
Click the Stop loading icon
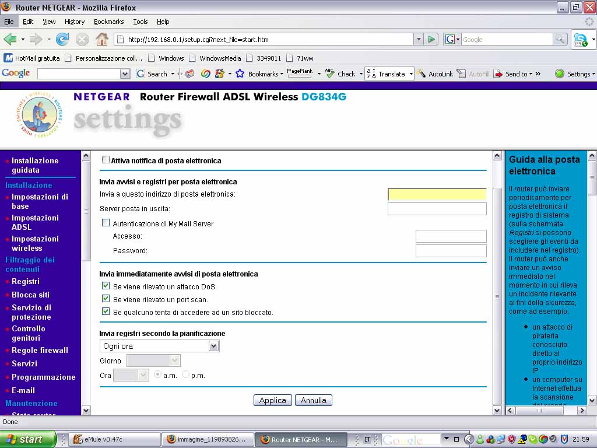coord(82,39)
